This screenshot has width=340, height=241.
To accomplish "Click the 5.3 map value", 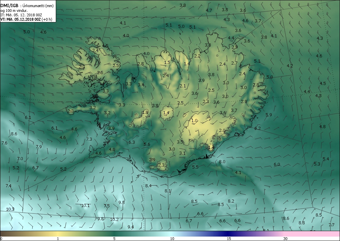I will (x=317, y=164).
